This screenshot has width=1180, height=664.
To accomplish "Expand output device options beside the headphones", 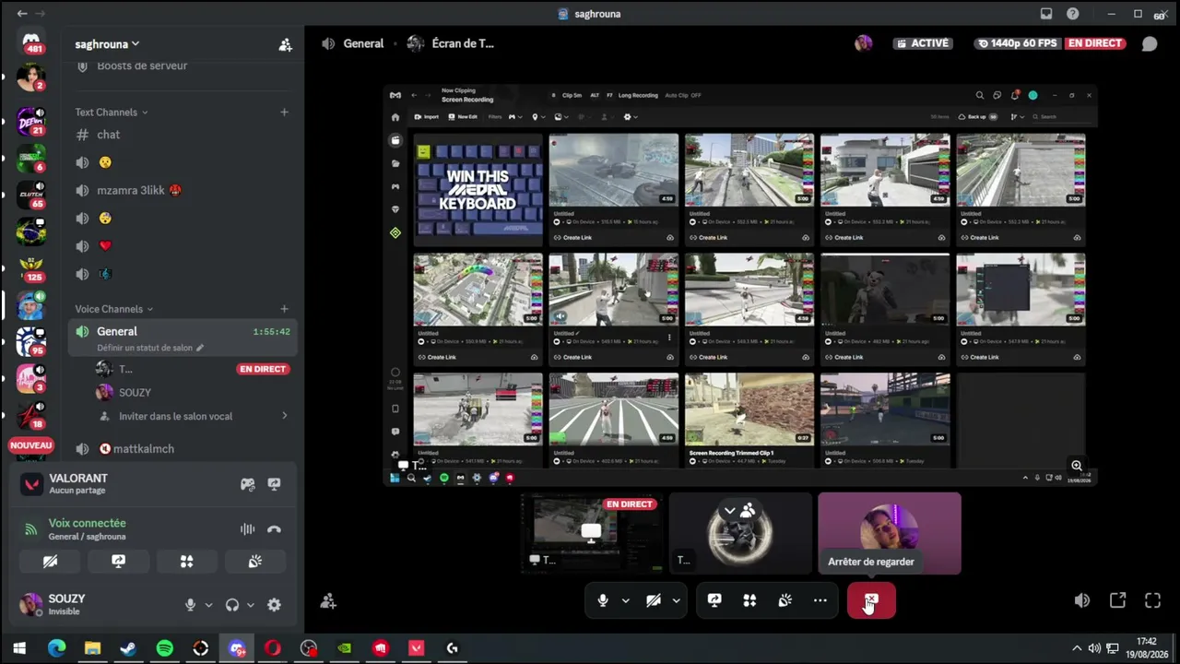I will coord(250,605).
